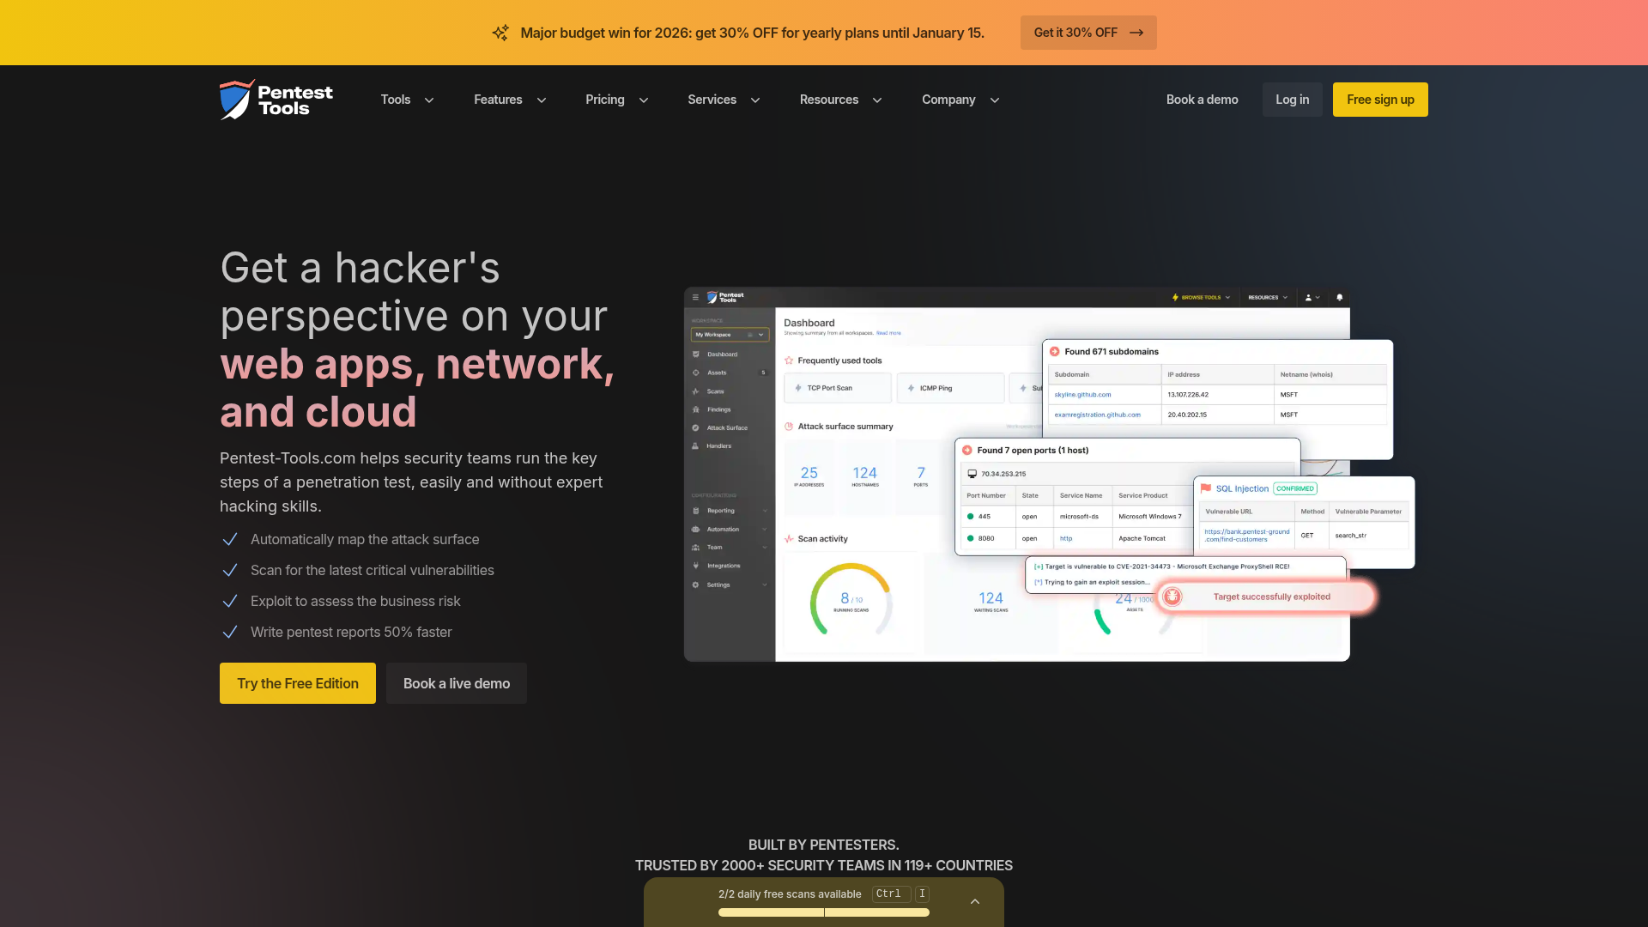The image size is (1648, 927).
Task: Open the Pricing navigation menu
Action: click(x=616, y=100)
